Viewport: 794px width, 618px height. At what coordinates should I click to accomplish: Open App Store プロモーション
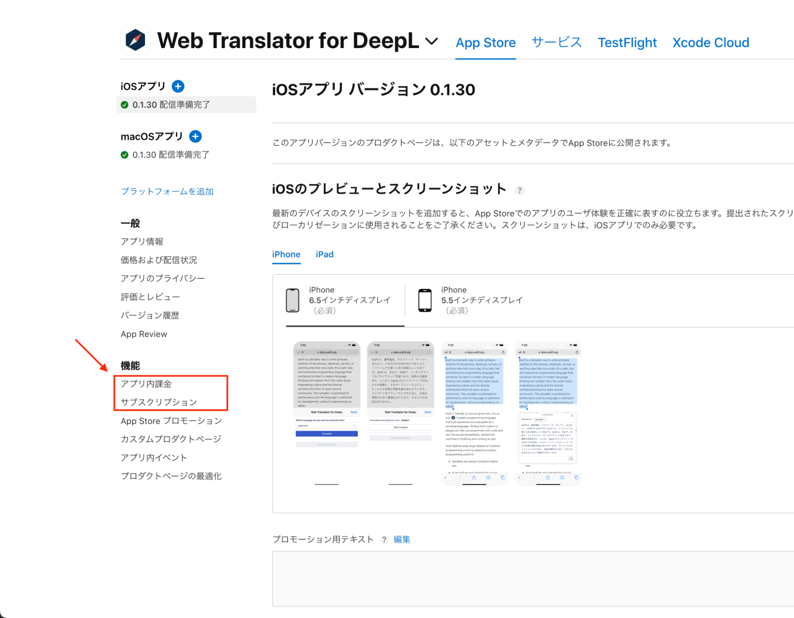pos(171,421)
